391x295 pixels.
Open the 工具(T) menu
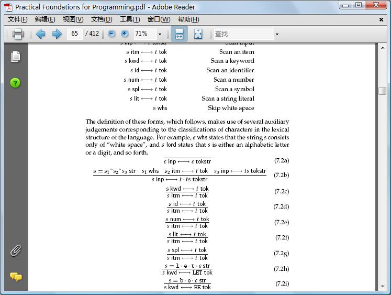click(130, 19)
